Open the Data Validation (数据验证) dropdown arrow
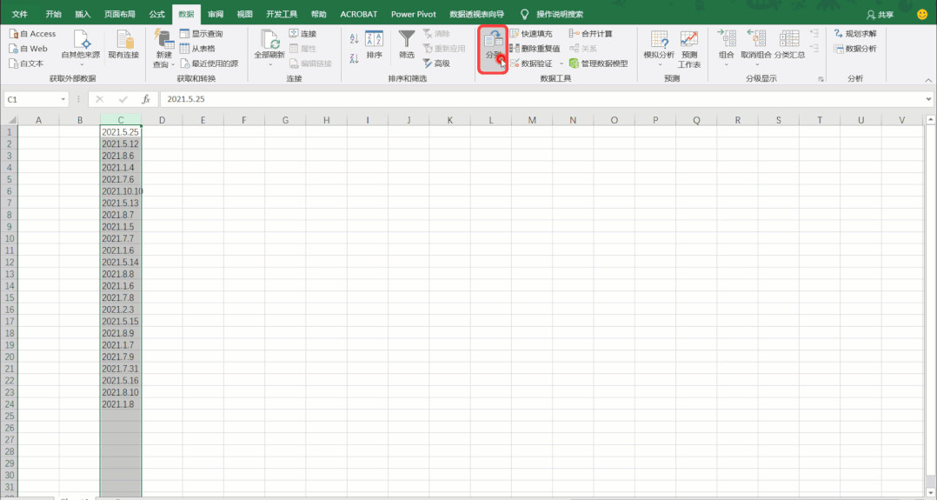The image size is (937, 500). [562, 63]
